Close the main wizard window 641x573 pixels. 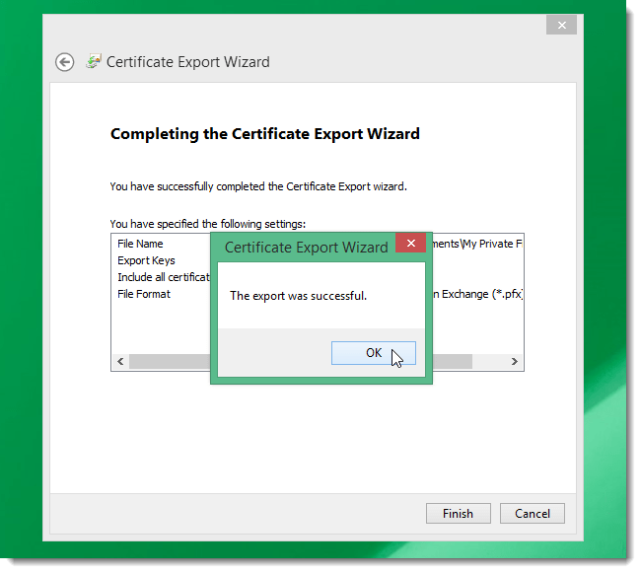[x=562, y=26]
